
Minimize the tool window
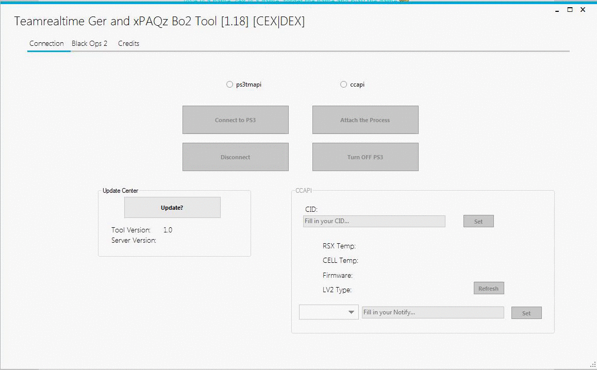pos(557,10)
